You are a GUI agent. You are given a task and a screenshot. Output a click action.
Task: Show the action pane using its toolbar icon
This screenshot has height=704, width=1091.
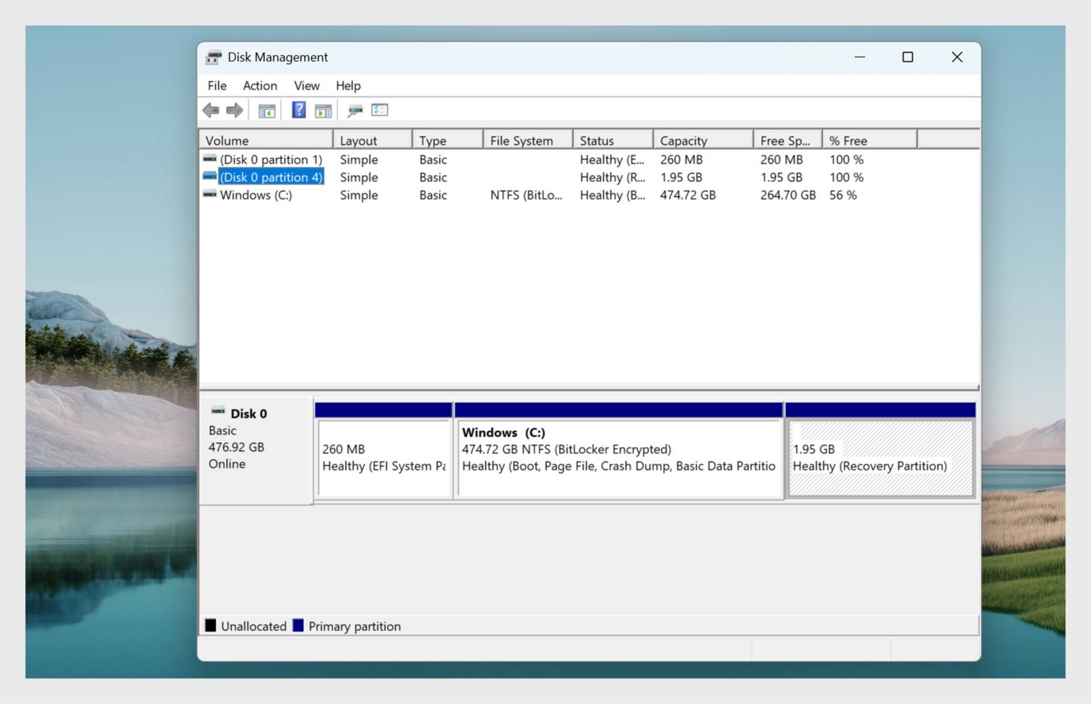pyautogui.click(x=323, y=110)
